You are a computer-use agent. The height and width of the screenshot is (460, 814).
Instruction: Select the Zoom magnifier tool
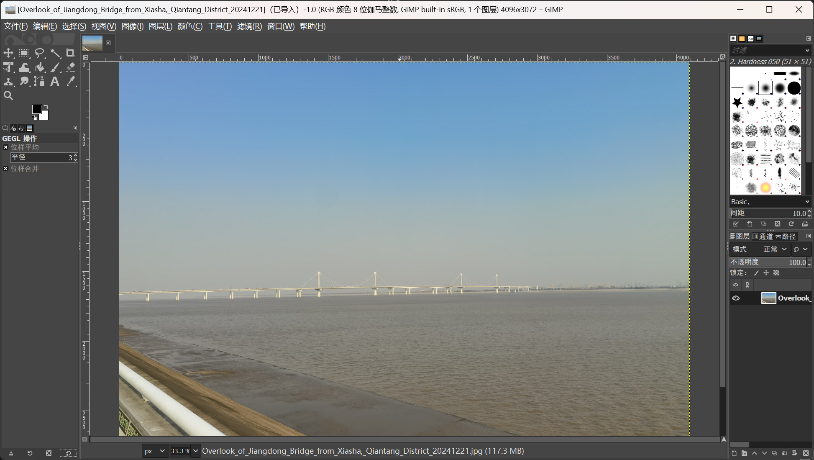[x=8, y=96]
